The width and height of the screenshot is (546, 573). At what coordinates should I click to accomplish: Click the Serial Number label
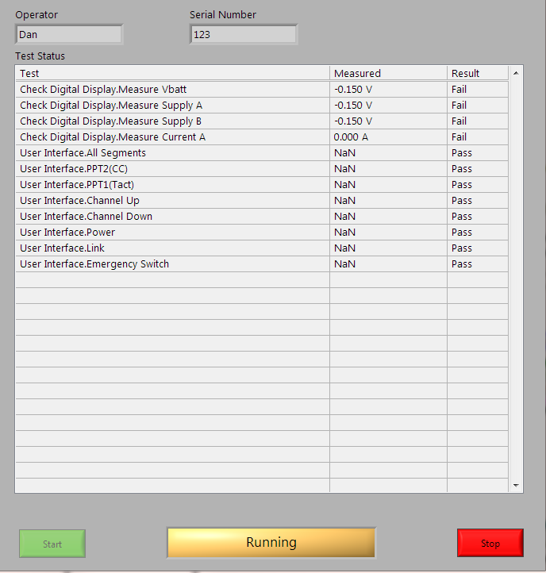tap(223, 15)
